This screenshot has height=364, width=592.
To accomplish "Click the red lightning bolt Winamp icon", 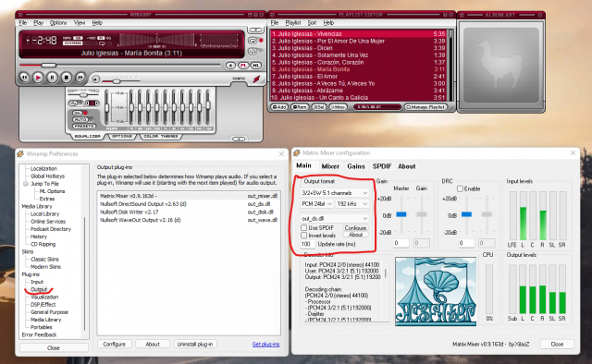I will pos(257,79).
